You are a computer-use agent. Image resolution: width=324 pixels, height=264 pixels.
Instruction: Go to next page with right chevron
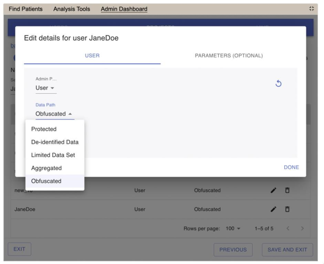click(302, 228)
